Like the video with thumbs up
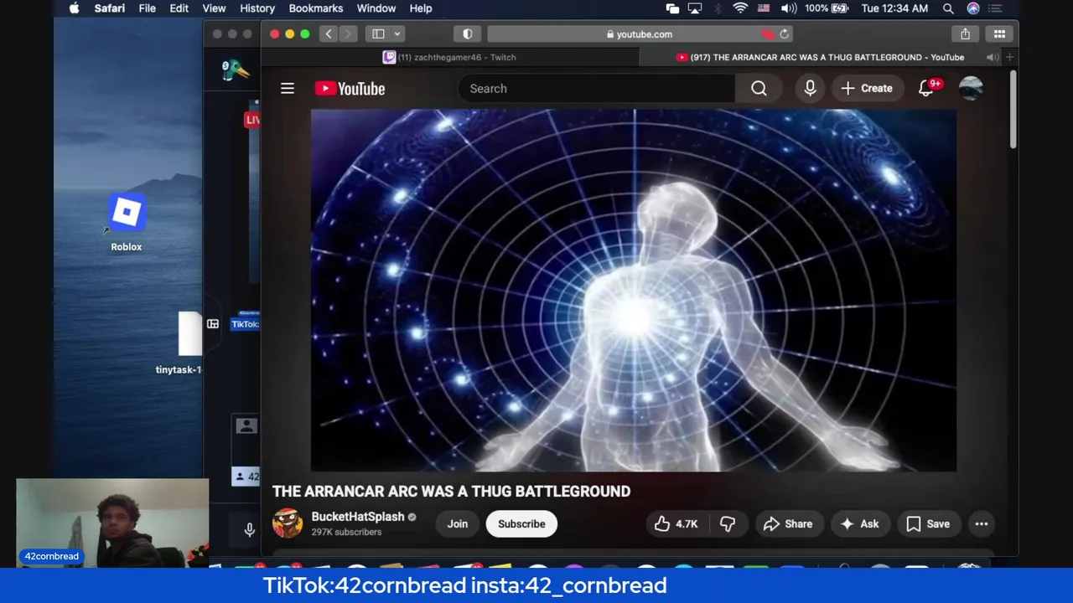This screenshot has height=603, width=1073. [x=676, y=523]
